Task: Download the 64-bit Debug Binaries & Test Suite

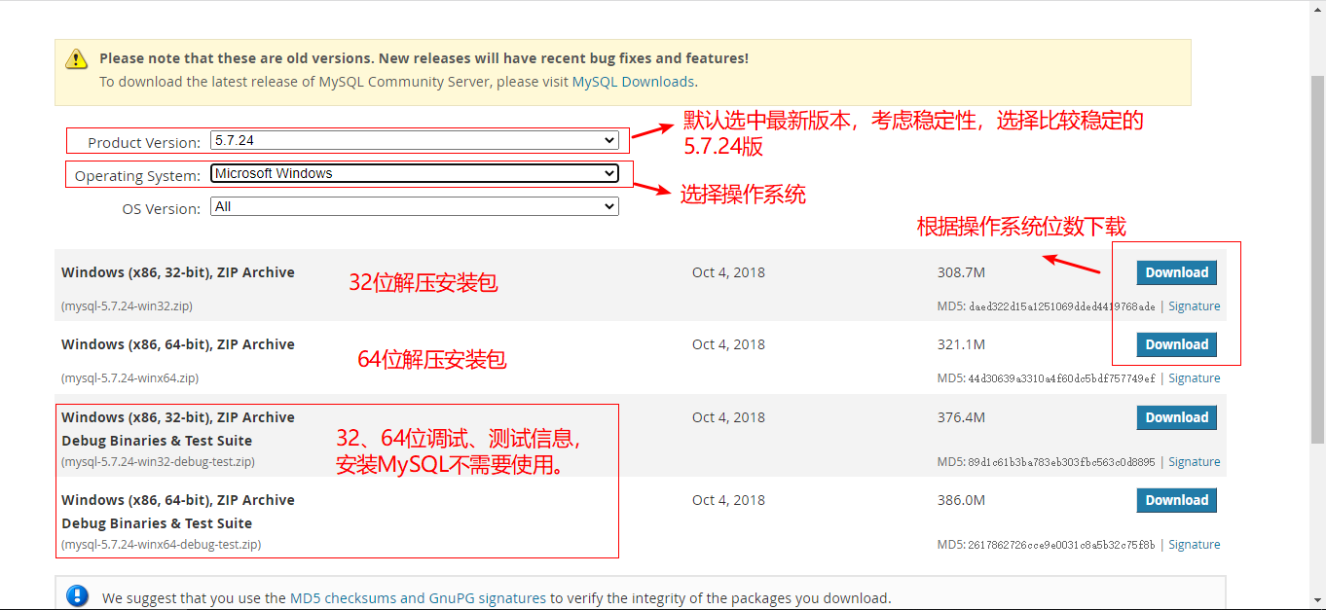Action: pyautogui.click(x=1176, y=500)
